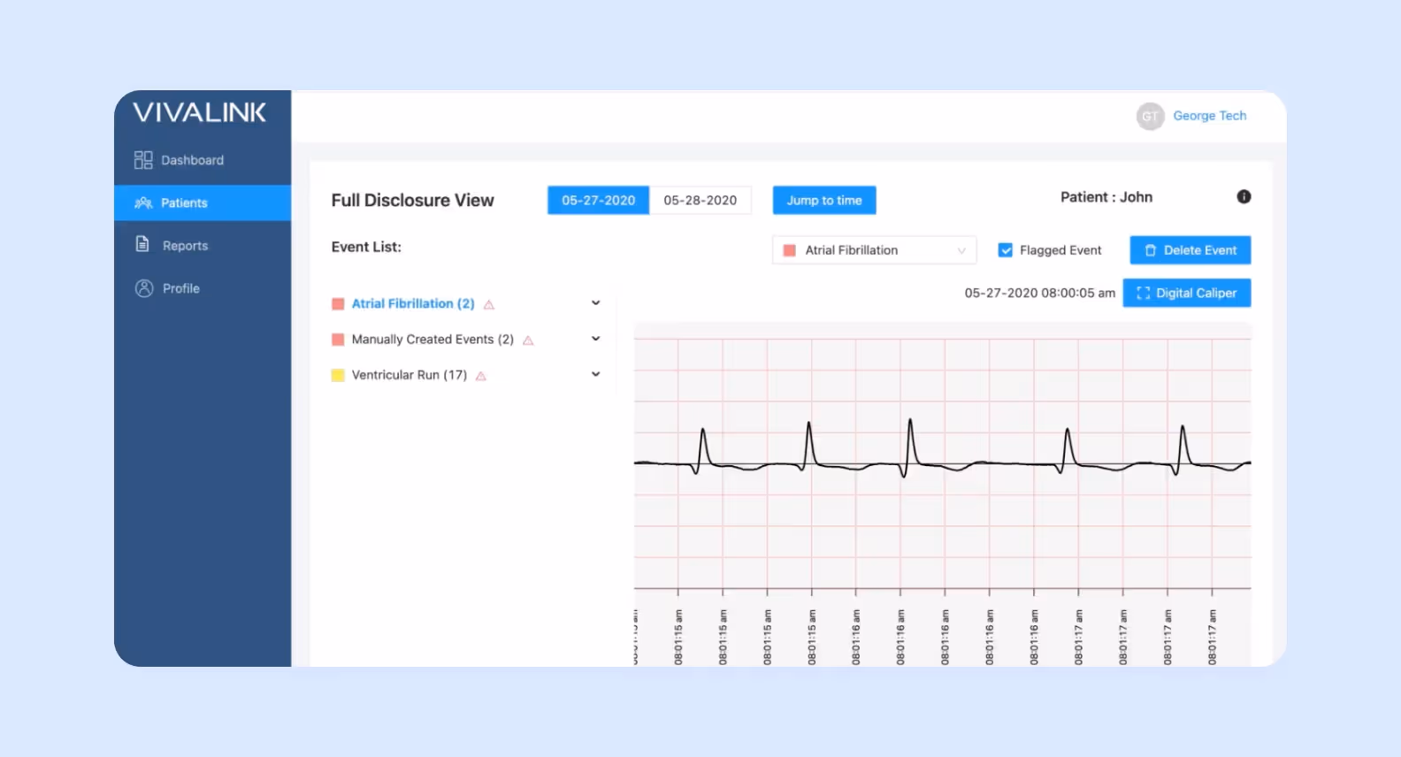Activate the Digital Caliper button
This screenshot has height=757, width=1401.
click(x=1187, y=293)
